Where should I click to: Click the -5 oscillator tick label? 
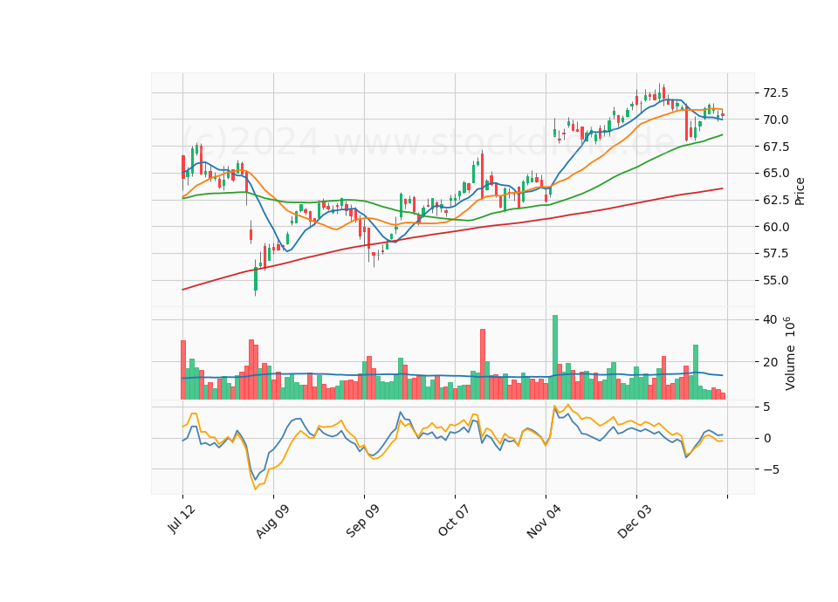coord(767,469)
